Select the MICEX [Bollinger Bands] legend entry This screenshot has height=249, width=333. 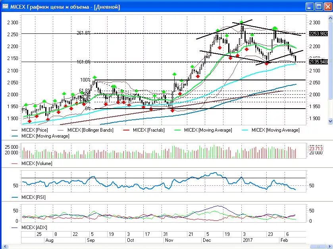coord(86,130)
